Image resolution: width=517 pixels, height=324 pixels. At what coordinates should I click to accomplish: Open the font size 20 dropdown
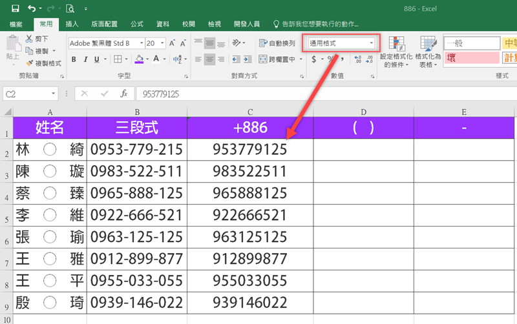pyautogui.click(x=161, y=43)
